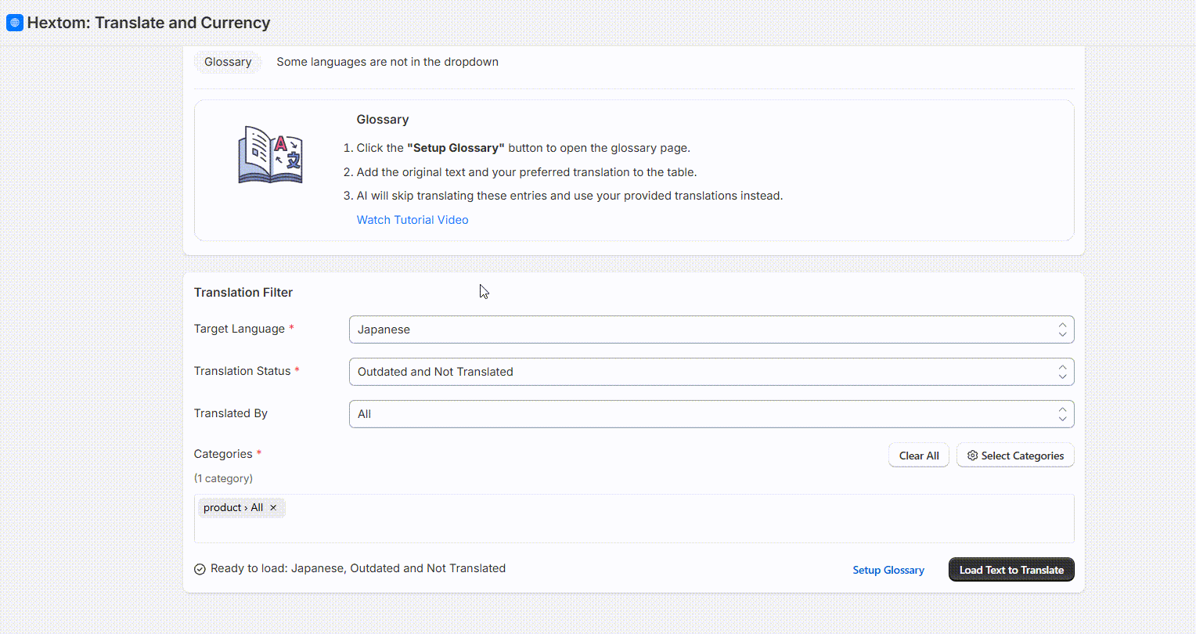Click the step 2 'Add the original text' instruction

pos(527,172)
